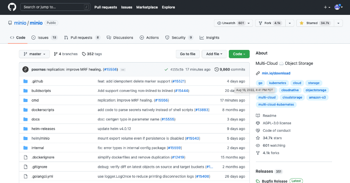Click the AGPL-3.0 license link
The image size is (350, 183).
tap(277, 123)
